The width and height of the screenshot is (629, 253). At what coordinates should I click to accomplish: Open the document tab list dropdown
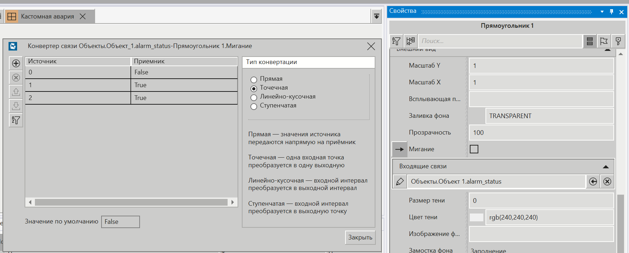point(376,16)
